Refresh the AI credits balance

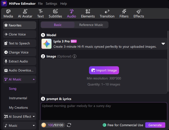point(69,125)
